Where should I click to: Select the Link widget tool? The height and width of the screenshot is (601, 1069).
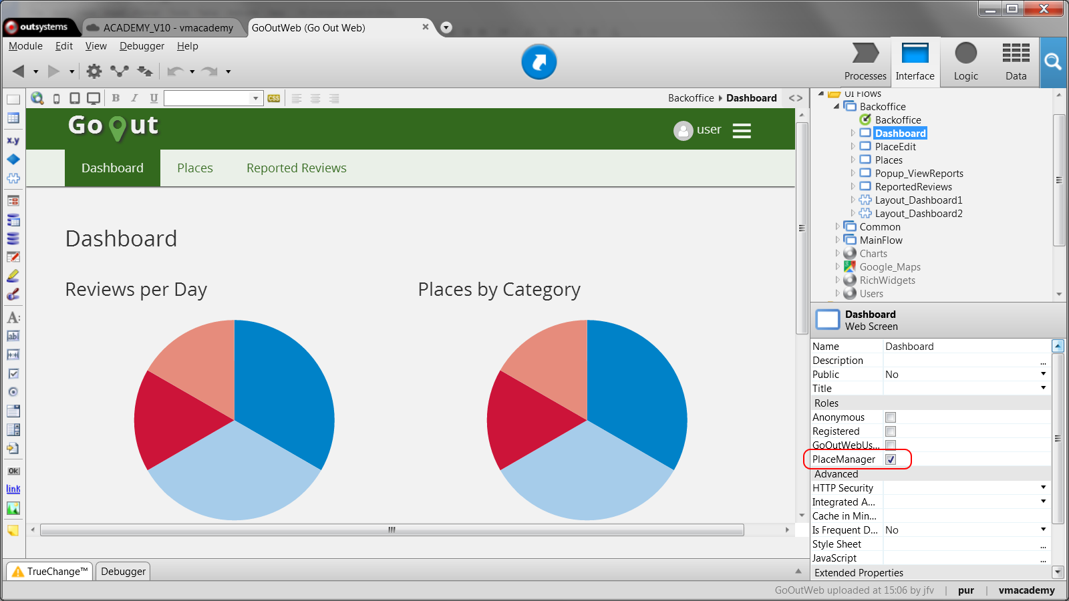coord(13,489)
